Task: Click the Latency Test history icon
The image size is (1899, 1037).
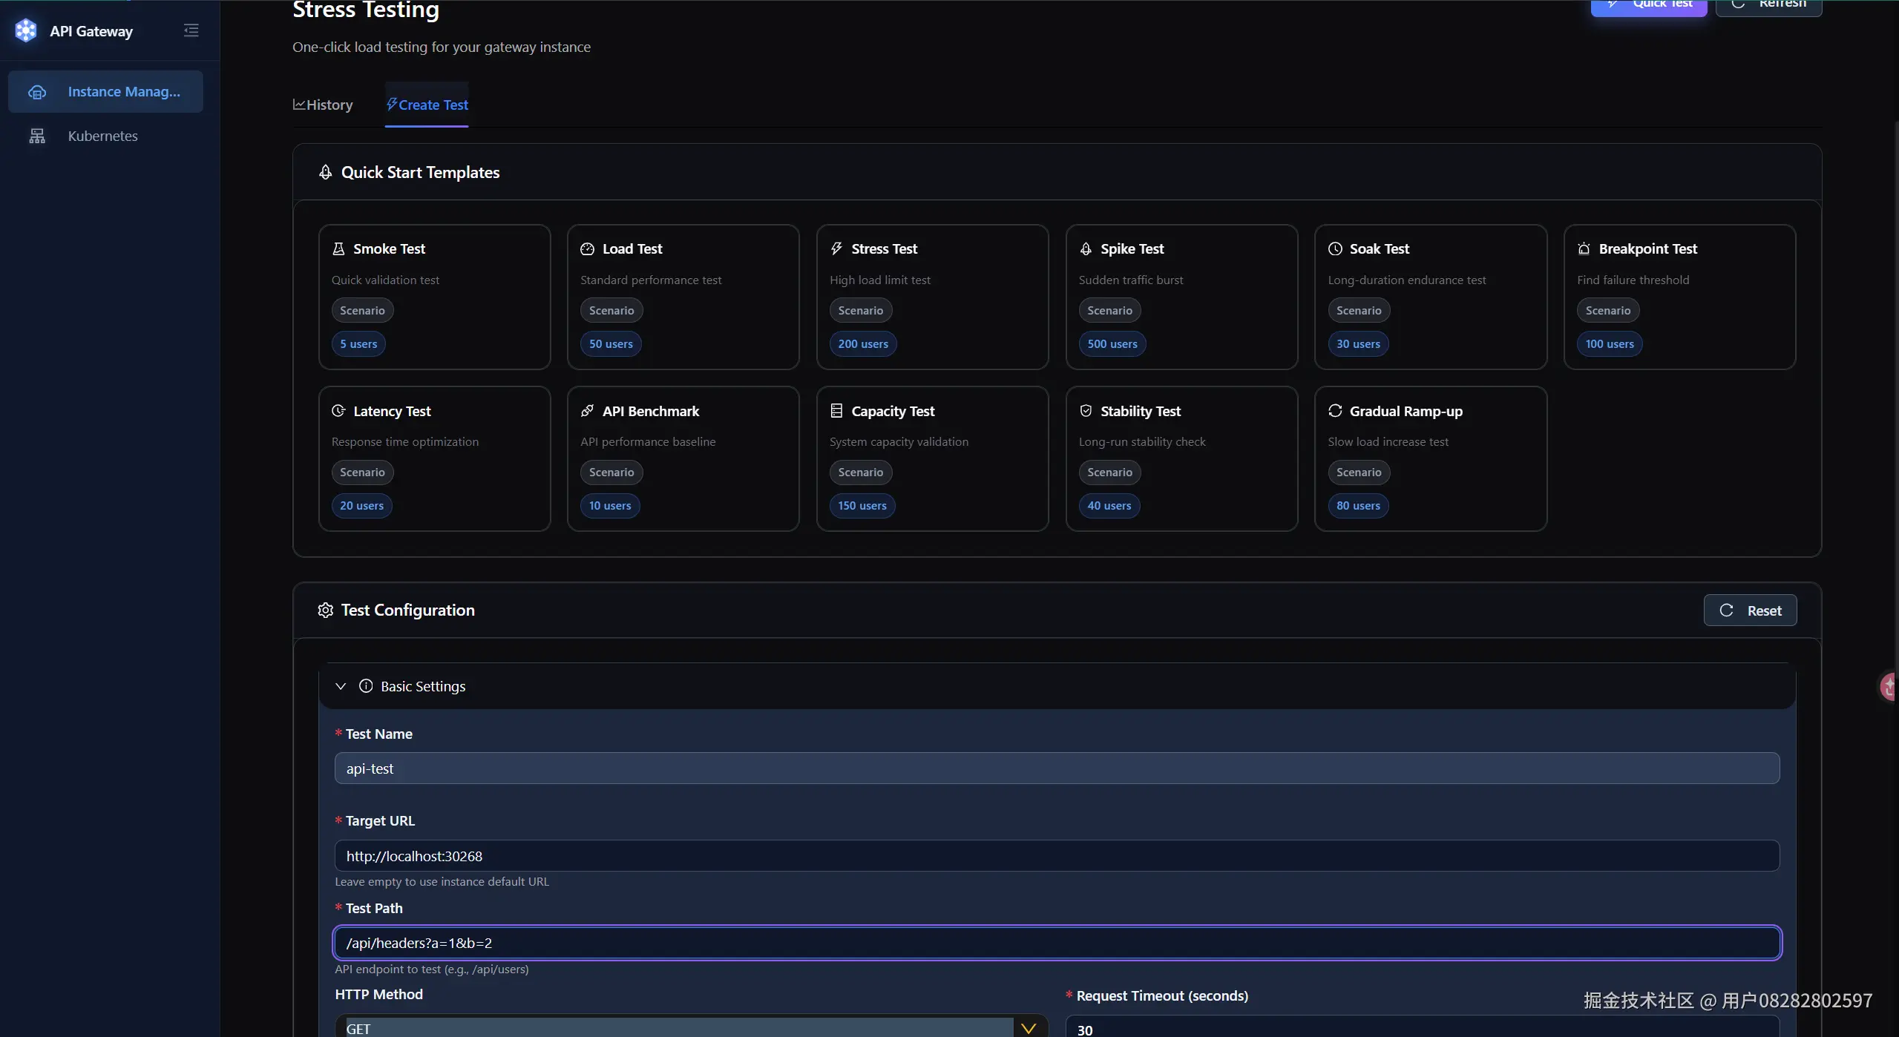Action: point(338,410)
